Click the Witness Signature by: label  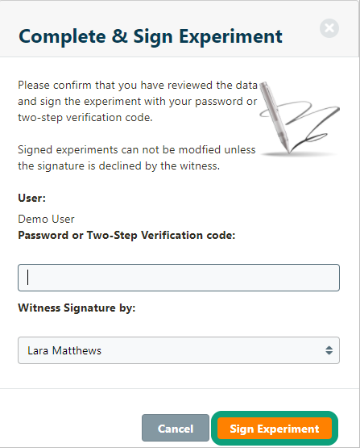coord(77,308)
